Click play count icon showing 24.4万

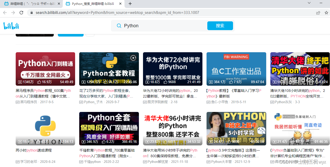pyautogui.click(x=211, y=142)
